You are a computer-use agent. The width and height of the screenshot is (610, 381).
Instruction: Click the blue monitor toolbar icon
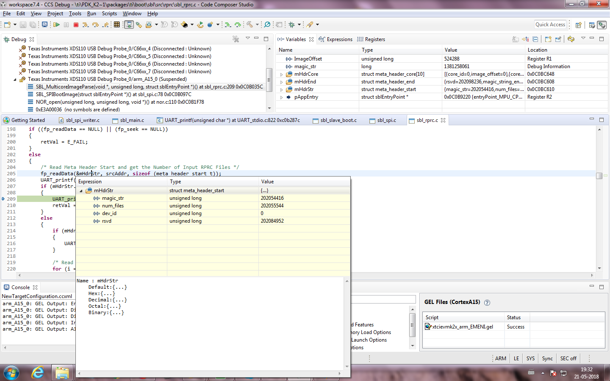tap(44, 25)
